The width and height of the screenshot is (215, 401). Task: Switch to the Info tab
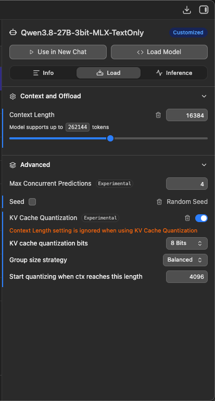pyautogui.click(x=43, y=73)
